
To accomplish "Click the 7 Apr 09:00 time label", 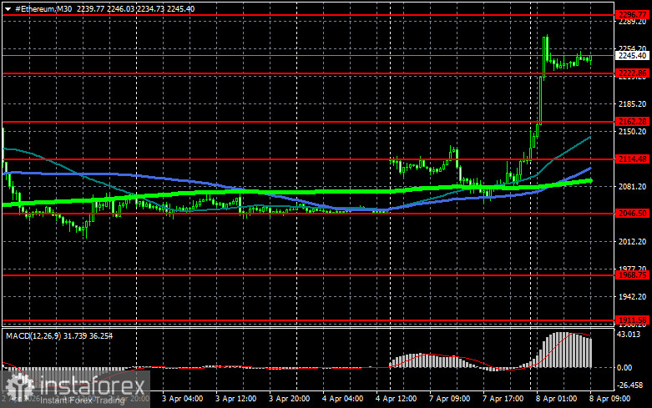I will pyautogui.click(x=449, y=399).
